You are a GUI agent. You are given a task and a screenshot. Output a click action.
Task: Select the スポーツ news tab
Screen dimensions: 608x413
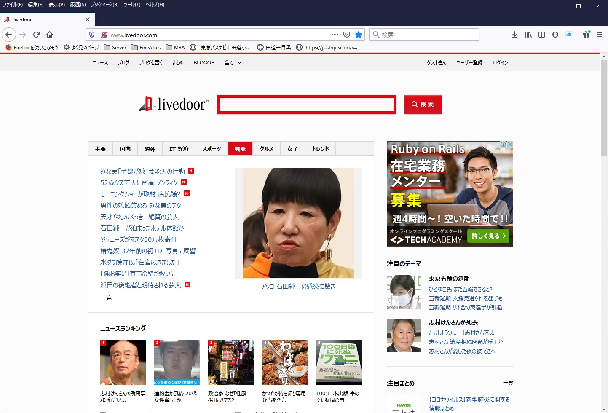click(212, 149)
